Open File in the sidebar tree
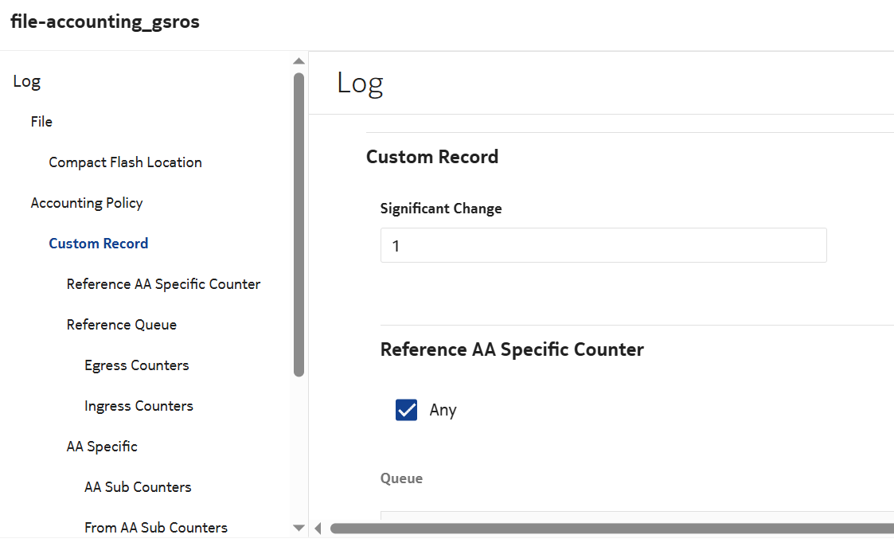The width and height of the screenshot is (894, 558). click(41, 122)
